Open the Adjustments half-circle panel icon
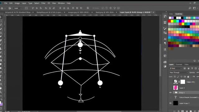Image resolution: width=199 pixels, height=112 pixels. pyautogui.click(x=165, y=66)
